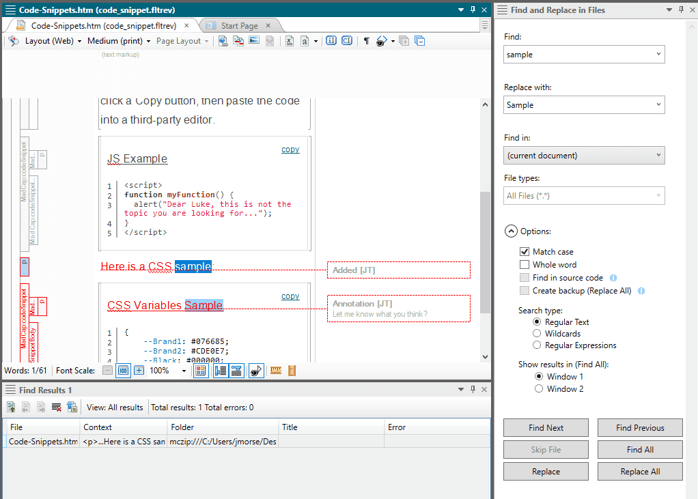
Task: Switch to the Start Page tab
Action: click(239, 26)
